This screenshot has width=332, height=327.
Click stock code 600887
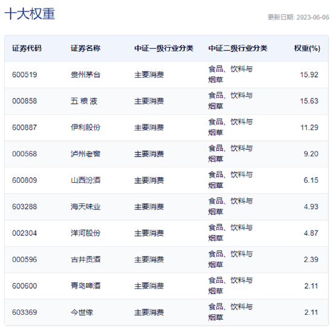click(25, 128)
